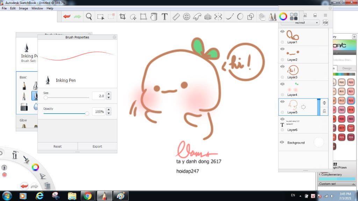Open the File menu
358x201 pixels.
click(x=4, y=8)
